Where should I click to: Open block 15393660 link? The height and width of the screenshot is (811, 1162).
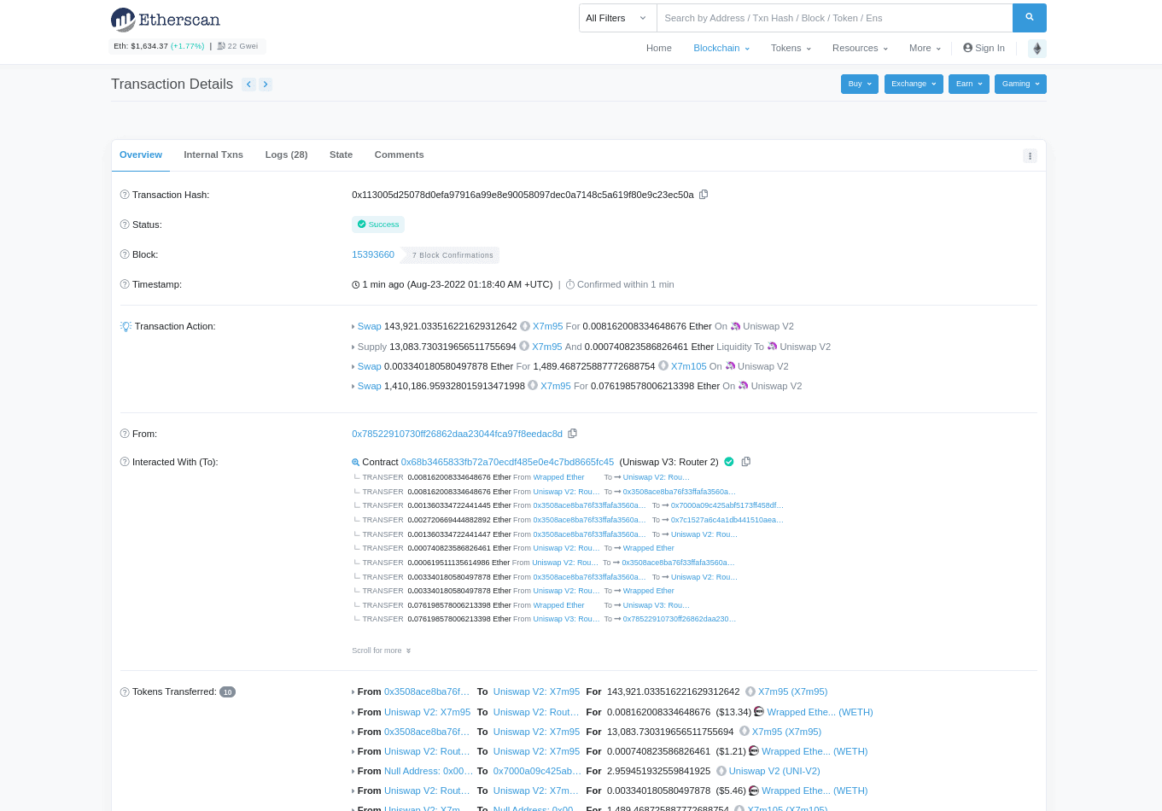(x=373, y=254)
